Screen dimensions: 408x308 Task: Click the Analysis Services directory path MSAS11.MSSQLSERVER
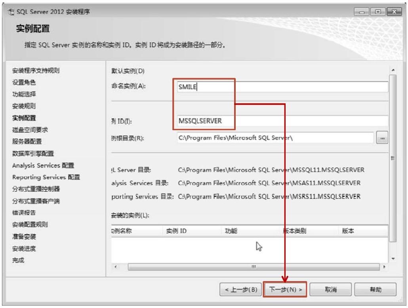click(269, 183)
